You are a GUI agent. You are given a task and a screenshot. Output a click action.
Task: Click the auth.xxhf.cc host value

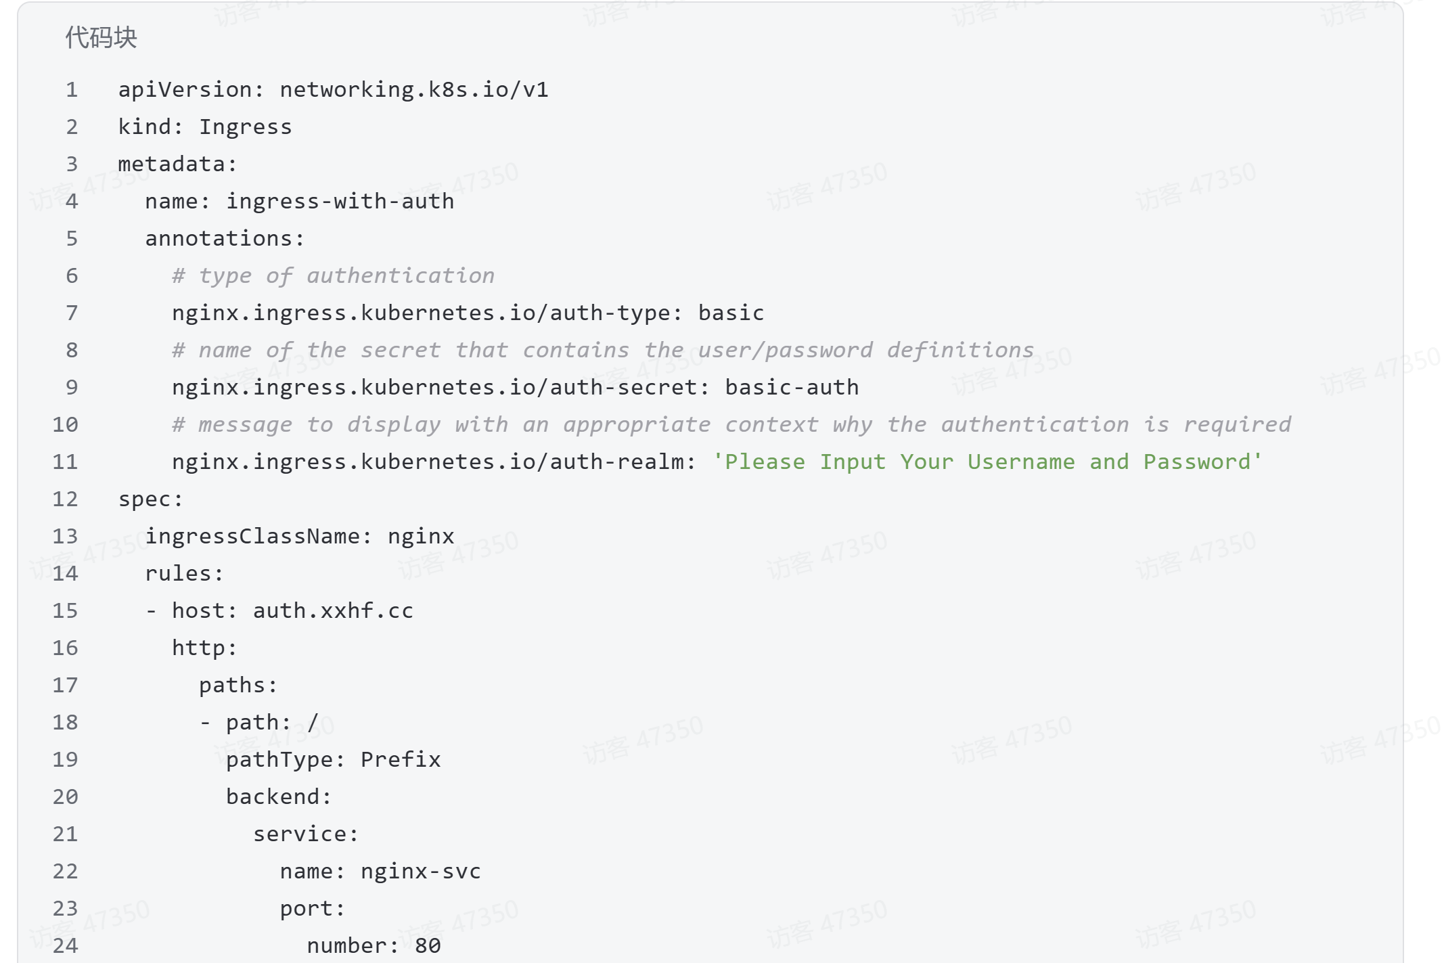[x=333, y=611]
